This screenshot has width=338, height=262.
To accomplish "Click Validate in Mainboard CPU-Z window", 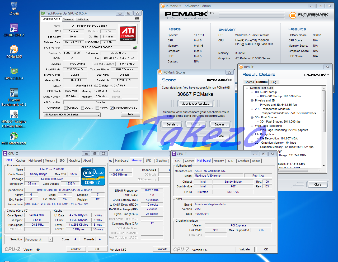I will 245,249.
